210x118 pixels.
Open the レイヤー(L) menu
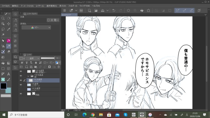(x=40, y=6)
